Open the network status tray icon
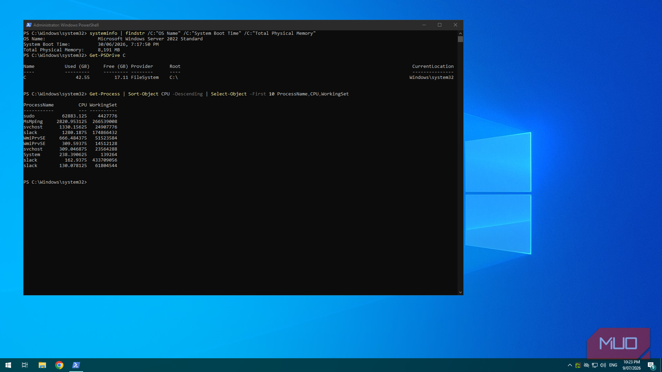 [595, 365]
